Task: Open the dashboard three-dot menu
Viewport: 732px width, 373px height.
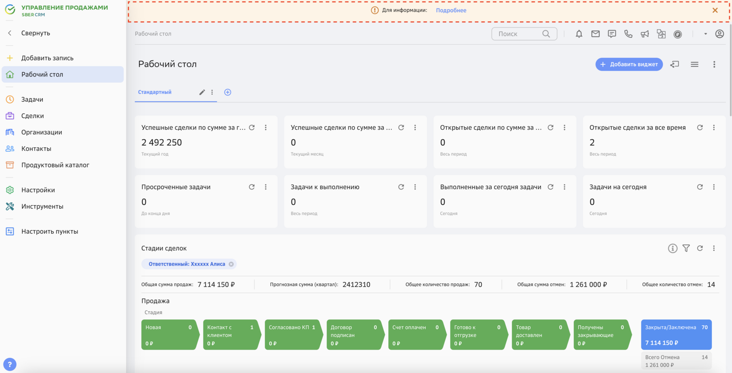Action: tap(714, 64)
